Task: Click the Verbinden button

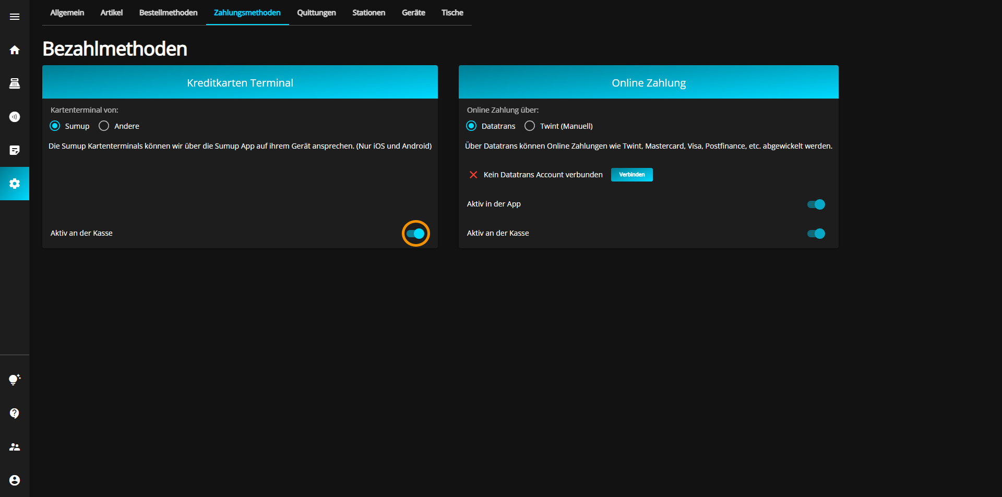Action: tap(632, 175)
